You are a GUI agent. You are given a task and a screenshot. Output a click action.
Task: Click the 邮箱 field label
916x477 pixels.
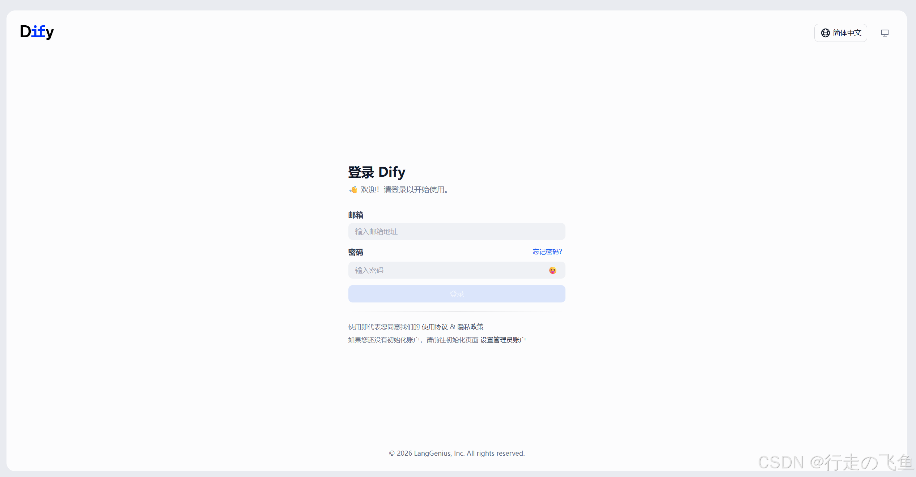(356, 215)
